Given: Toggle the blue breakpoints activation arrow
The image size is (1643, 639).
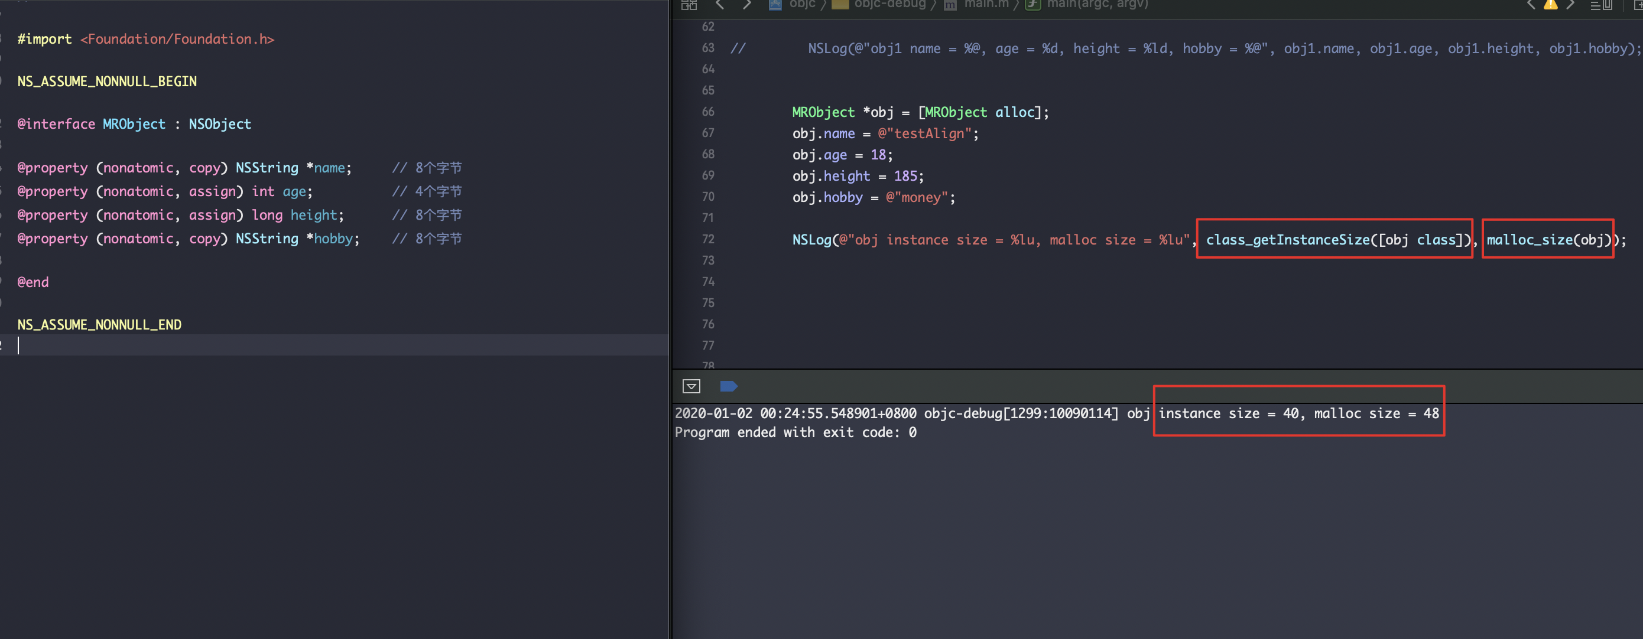Looking at the screenshot, I should 728,386.
